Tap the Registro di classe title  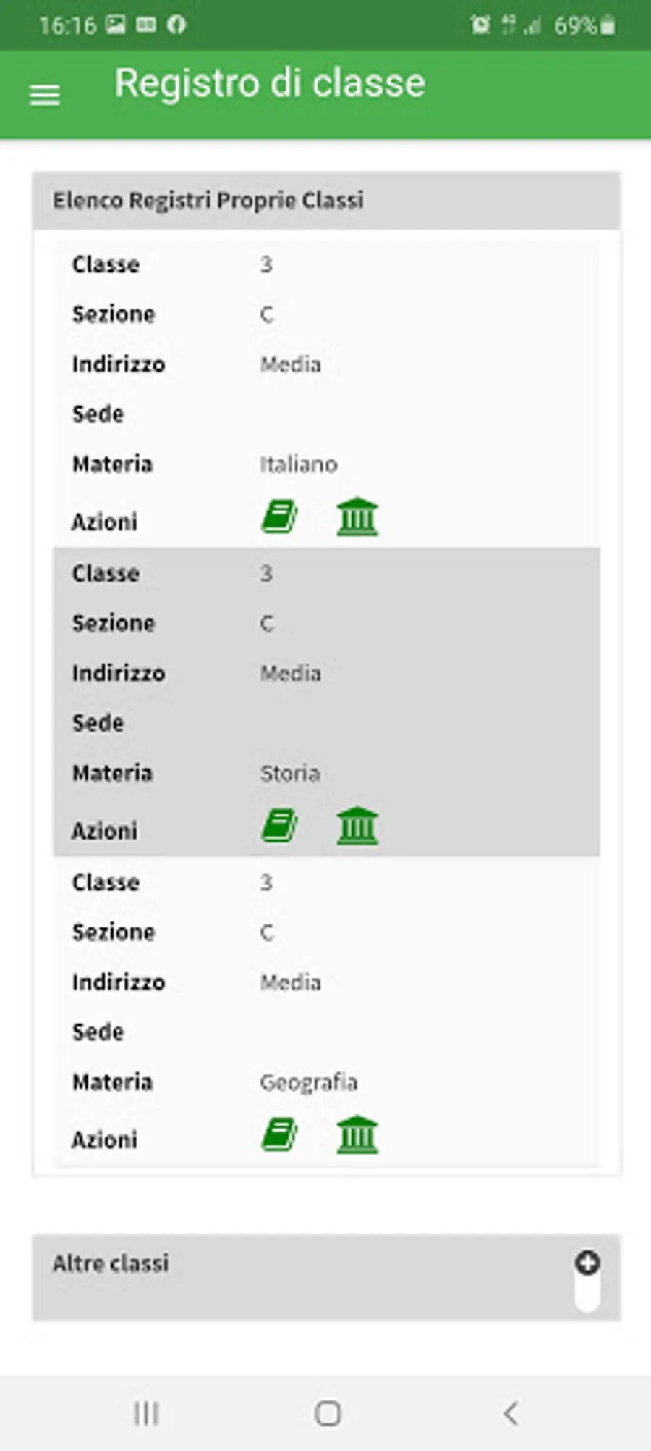270,83
